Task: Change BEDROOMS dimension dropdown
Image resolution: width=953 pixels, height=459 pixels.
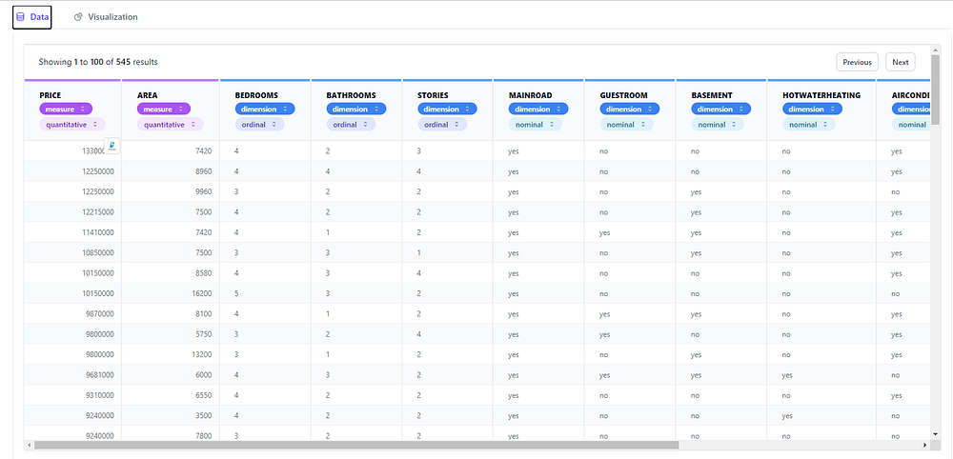Action: (264, 109)
